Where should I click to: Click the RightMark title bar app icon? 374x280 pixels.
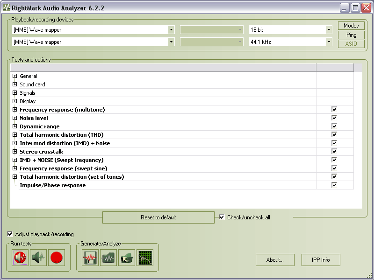pos(7,7)
